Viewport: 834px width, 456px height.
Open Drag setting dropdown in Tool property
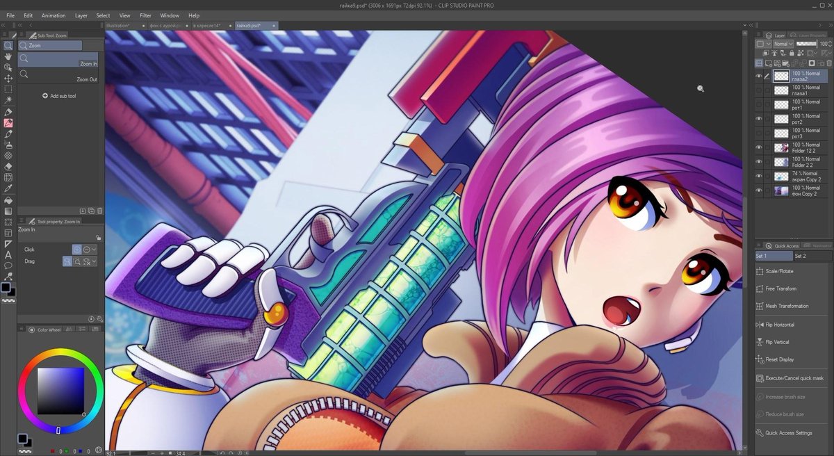click(x=94, y=261)
